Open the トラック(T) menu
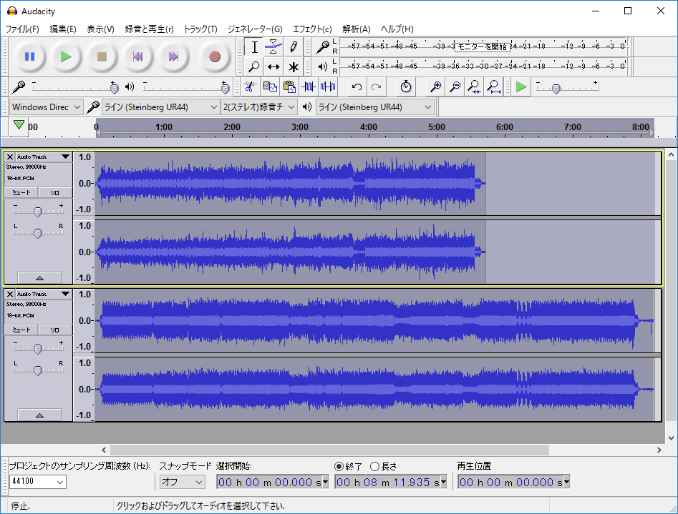Viewport: 678px width, 514px height. pyautogui.click(x=200, y=29)
